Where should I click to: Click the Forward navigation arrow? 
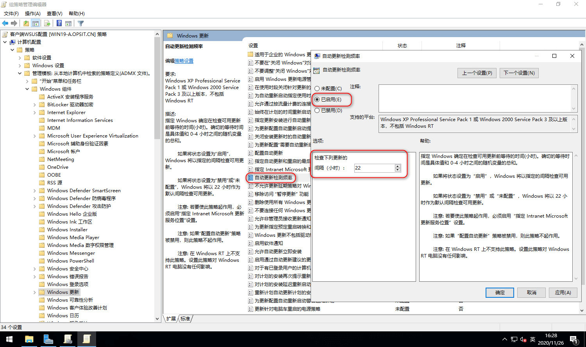[14, 23]
